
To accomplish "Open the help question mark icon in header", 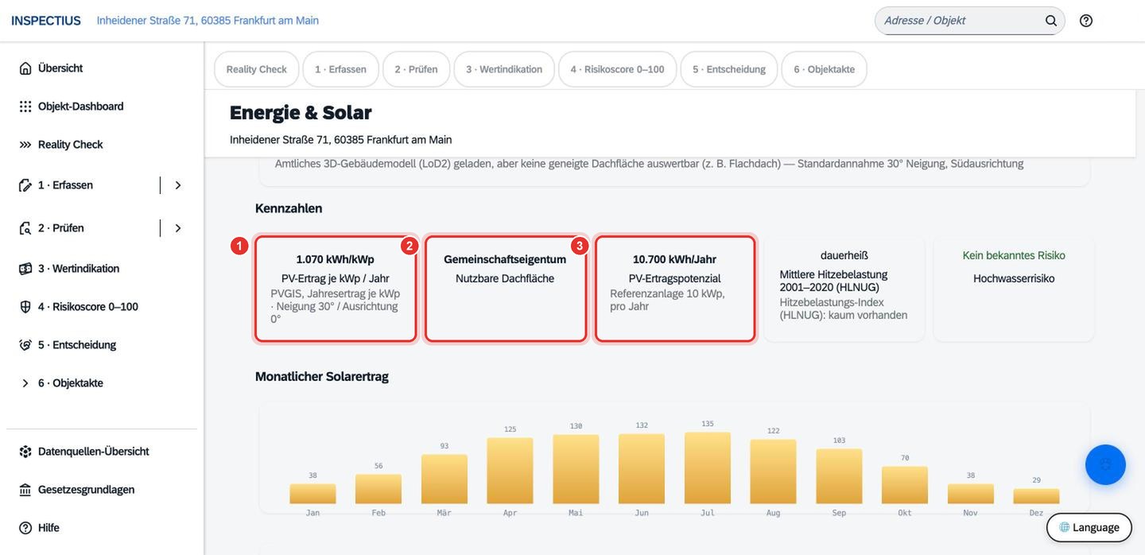I will coord(1086,21).
